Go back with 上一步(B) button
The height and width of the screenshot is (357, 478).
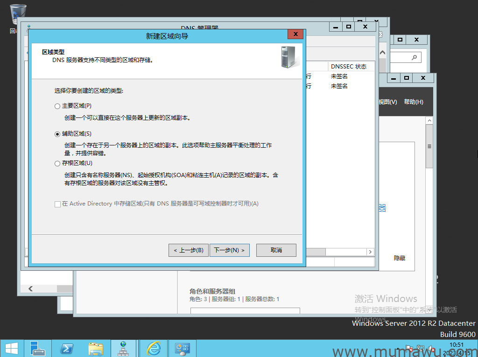(188, 250)
